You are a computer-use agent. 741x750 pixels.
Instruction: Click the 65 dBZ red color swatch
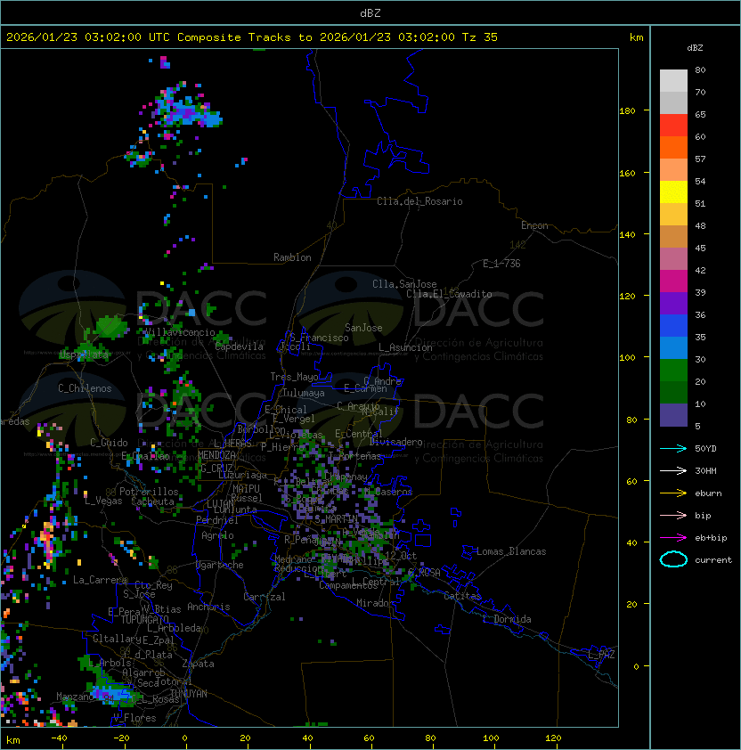(x=673, y=125)
